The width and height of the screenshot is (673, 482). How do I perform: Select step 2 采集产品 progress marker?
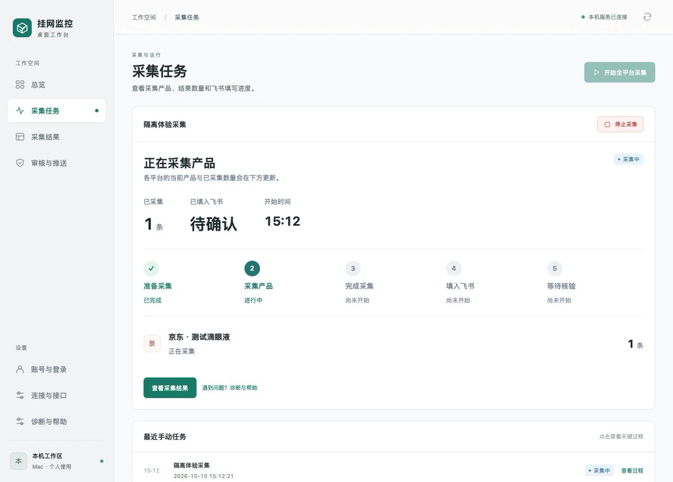point(252,268)
